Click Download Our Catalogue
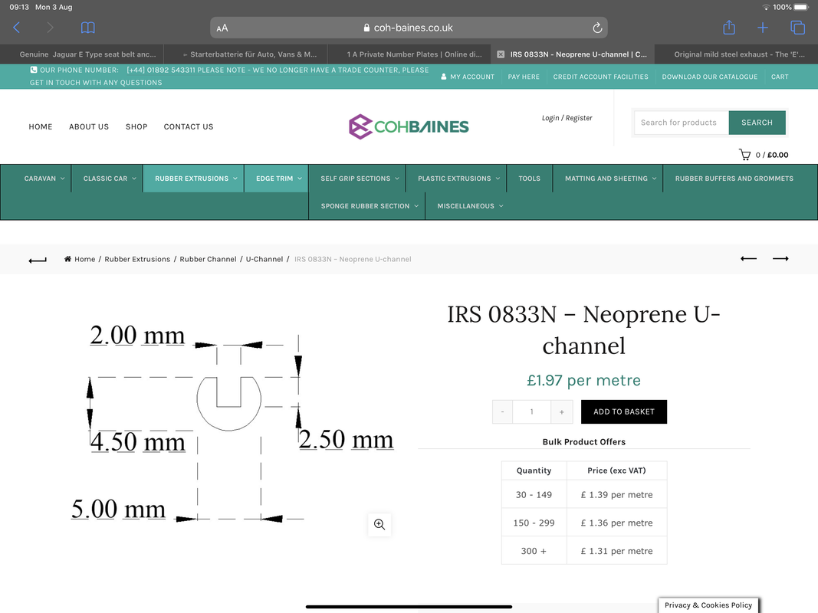Screen dimensions: 818x613 (x=709, y=77)
